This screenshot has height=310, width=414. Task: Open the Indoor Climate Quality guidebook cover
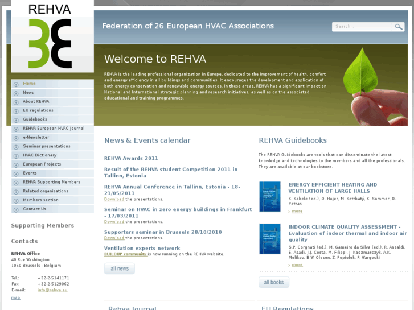click(x=269, y=238)
